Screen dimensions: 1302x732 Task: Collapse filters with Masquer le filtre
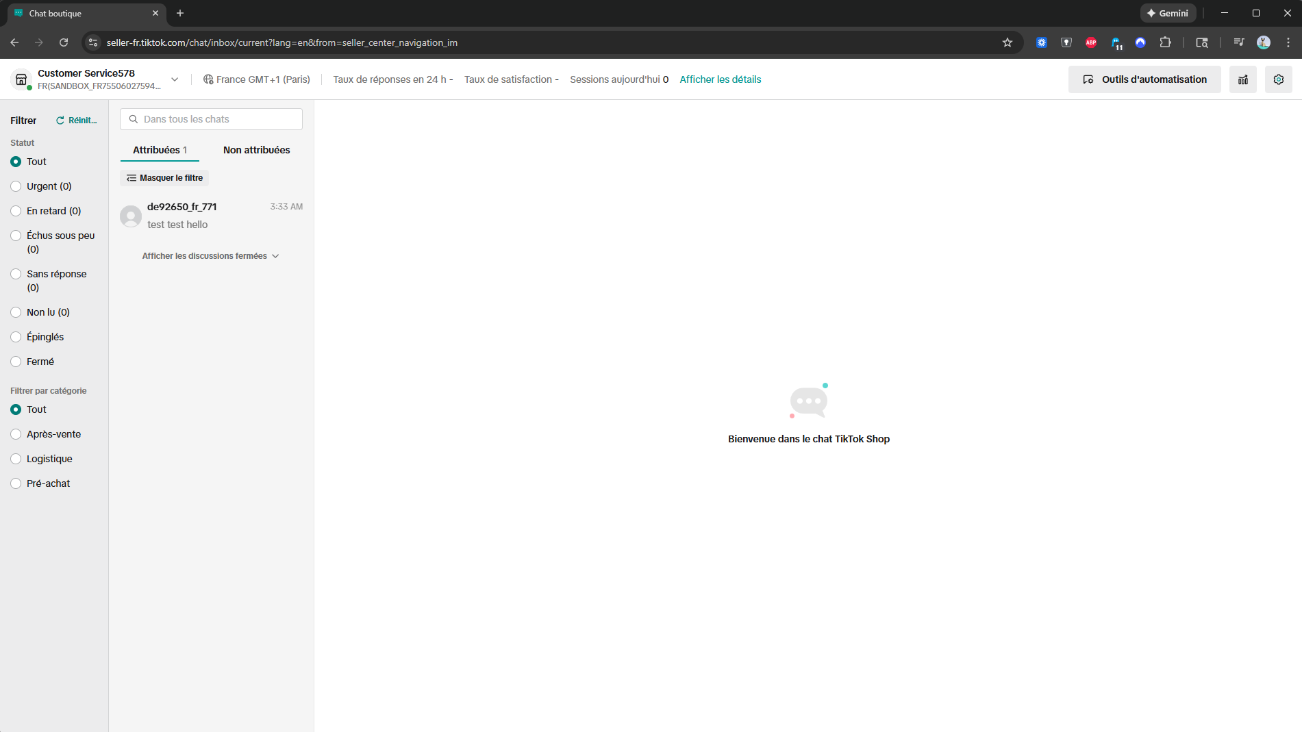(x=164, y=178)
